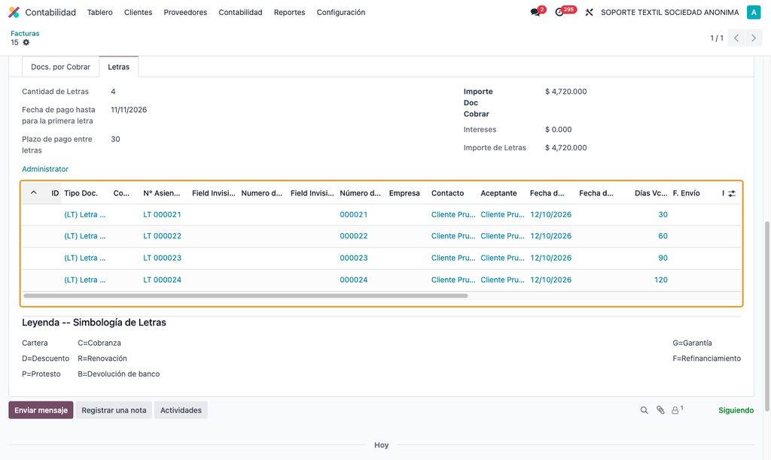Open the Clientes menu
Screen dimensions: 771x460
(139, 12)
